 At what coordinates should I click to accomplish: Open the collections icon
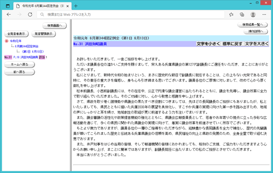point(242,14)
